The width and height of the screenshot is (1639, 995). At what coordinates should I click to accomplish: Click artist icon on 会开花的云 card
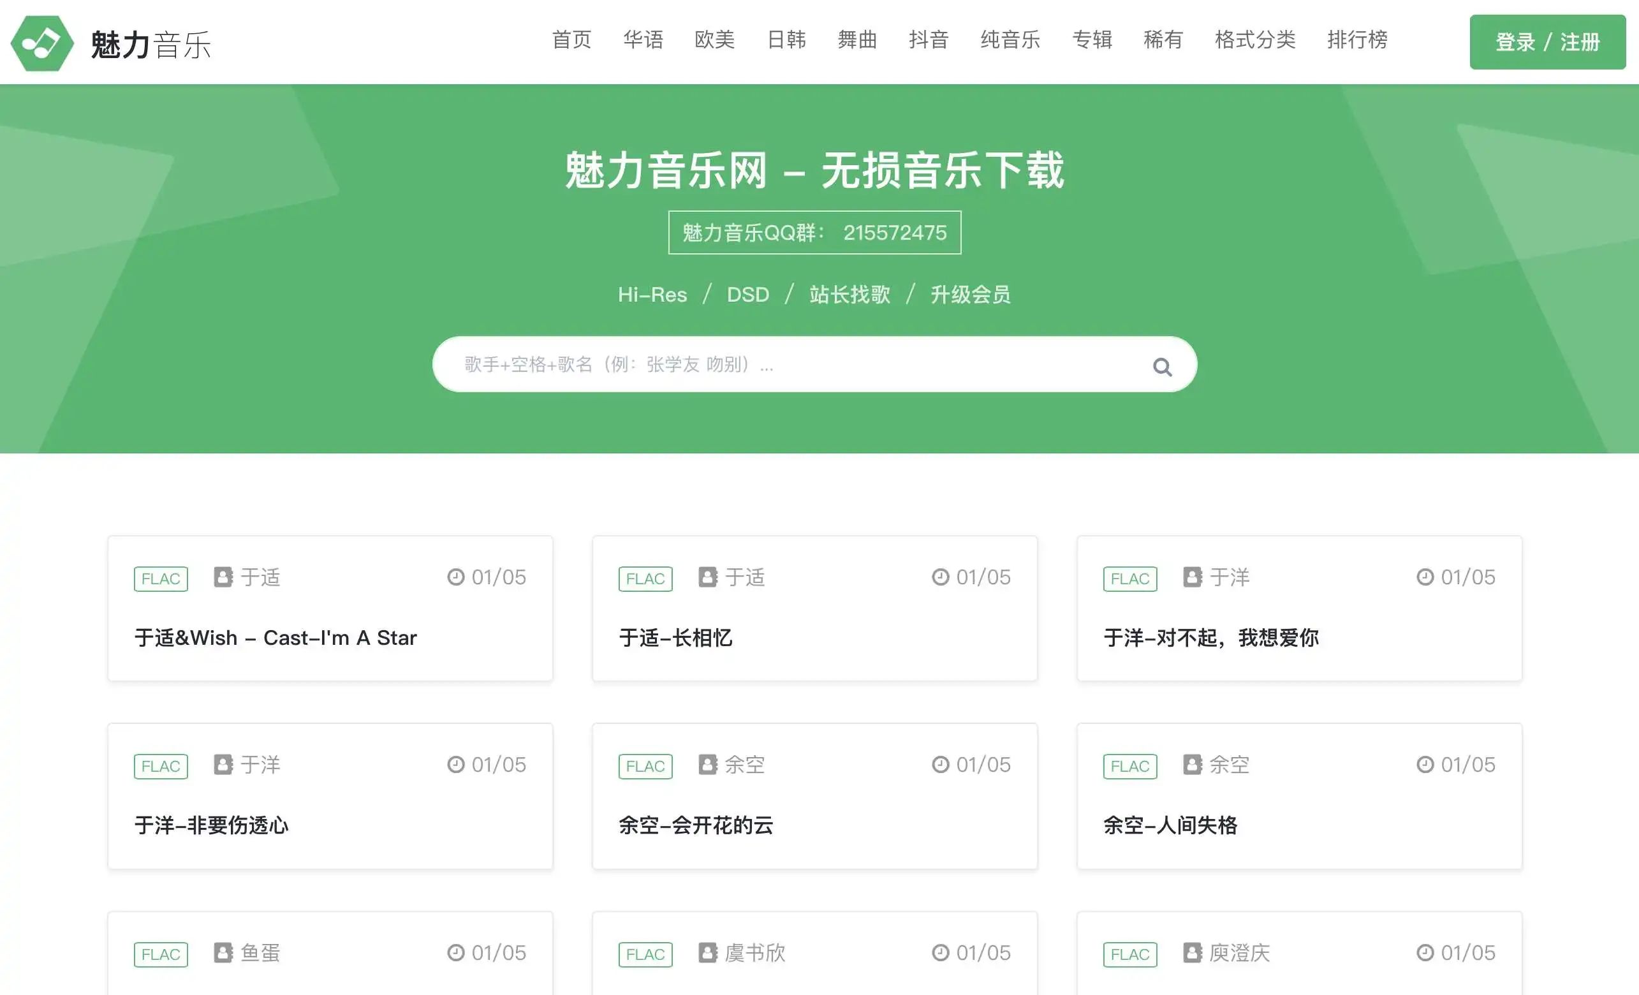click(708, 764)
